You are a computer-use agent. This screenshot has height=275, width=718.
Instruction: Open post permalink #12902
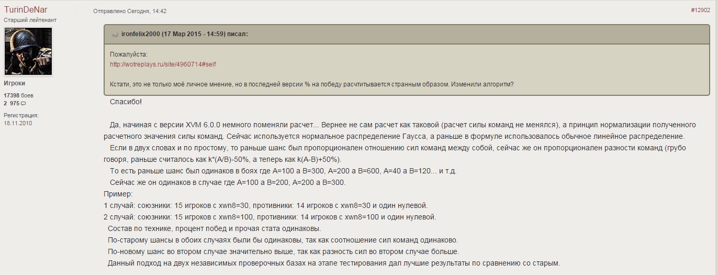(x=700, y=10)
